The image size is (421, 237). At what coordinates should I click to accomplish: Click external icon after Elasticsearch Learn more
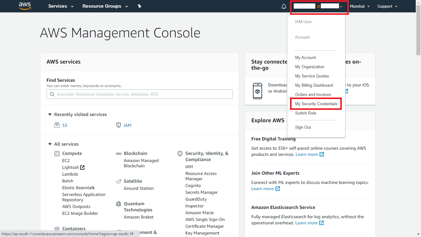[x=321, y=223]
